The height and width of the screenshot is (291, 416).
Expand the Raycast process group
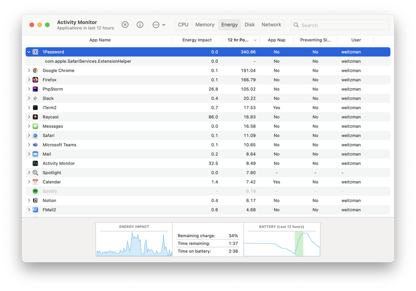coord(29,117)
